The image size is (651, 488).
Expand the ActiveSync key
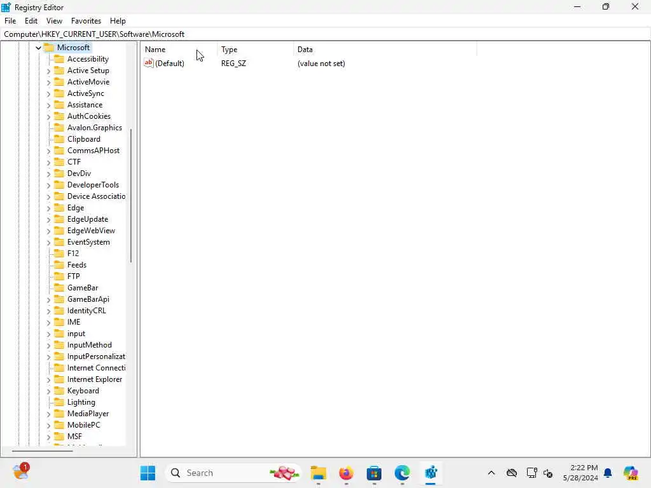point(48,94)
